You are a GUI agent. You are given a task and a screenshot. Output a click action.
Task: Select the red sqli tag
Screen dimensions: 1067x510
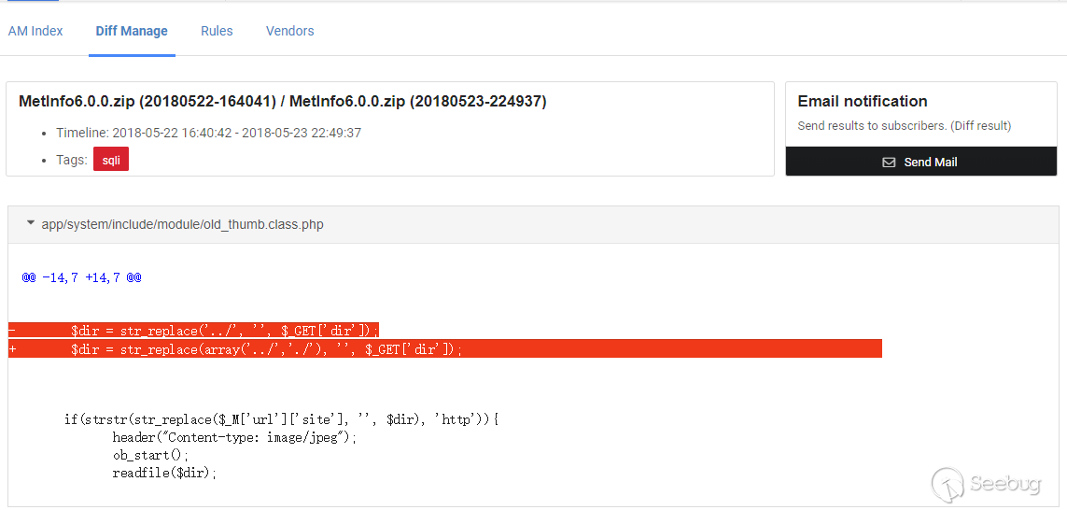[x=111, y=162]
